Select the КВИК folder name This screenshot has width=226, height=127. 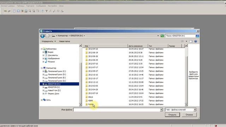[x=90, y=101]
